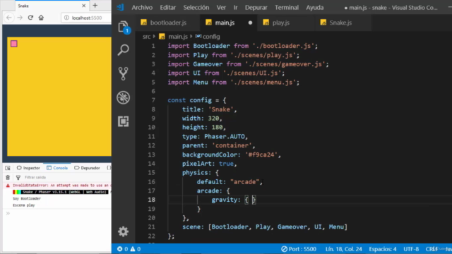Open the Source Control view

tap(124, 73)
